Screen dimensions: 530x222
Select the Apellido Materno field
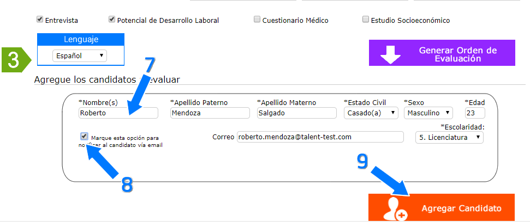click(x=296, y=113)
